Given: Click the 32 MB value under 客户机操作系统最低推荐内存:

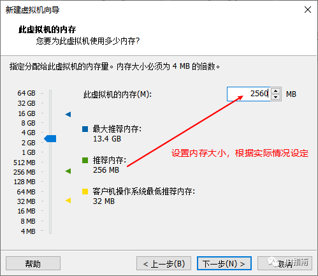Looking at the screenshot, I should [104, 201].
